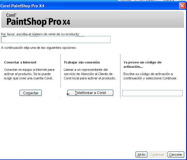Go back with the Atrás button

click(141, 155)
